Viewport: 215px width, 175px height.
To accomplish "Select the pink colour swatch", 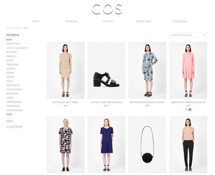I will 186,110.
